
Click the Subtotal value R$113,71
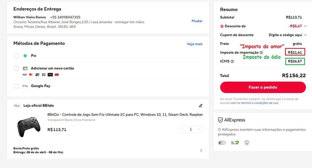click(294, 17)
